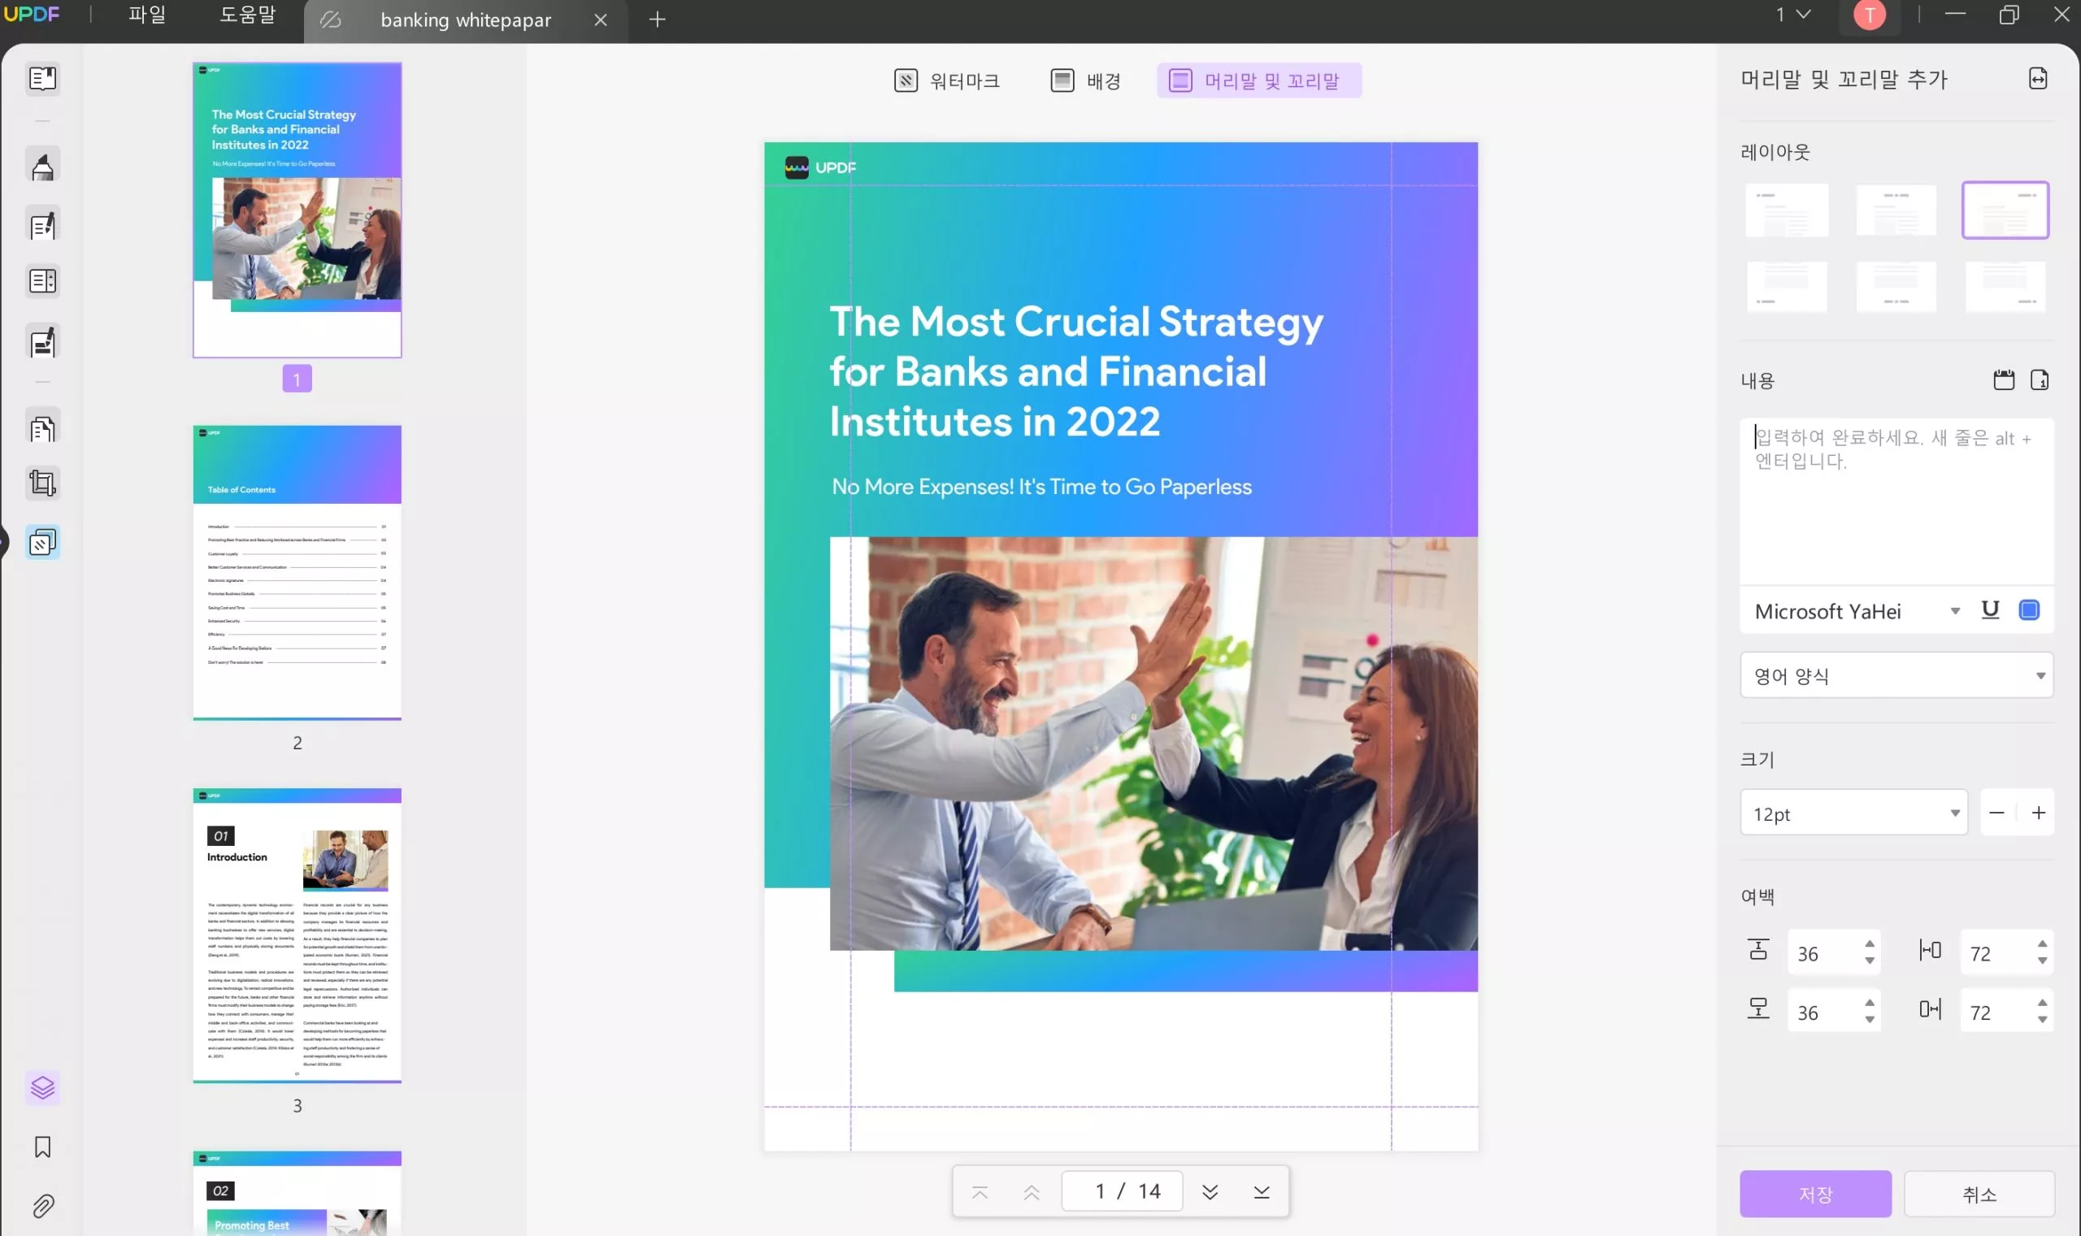Open the header and footer panel
The image size is (2081, 1236).
1258,80
